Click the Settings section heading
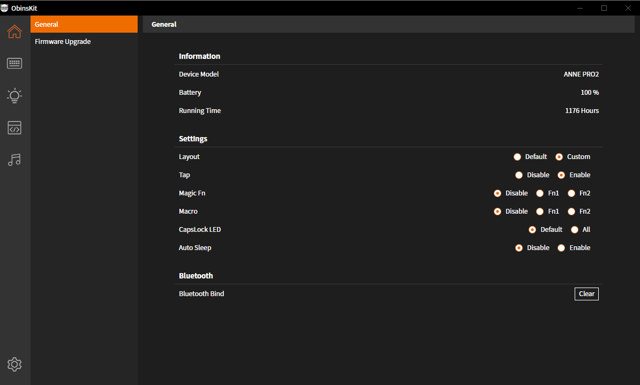 click(x=193, y=139)
